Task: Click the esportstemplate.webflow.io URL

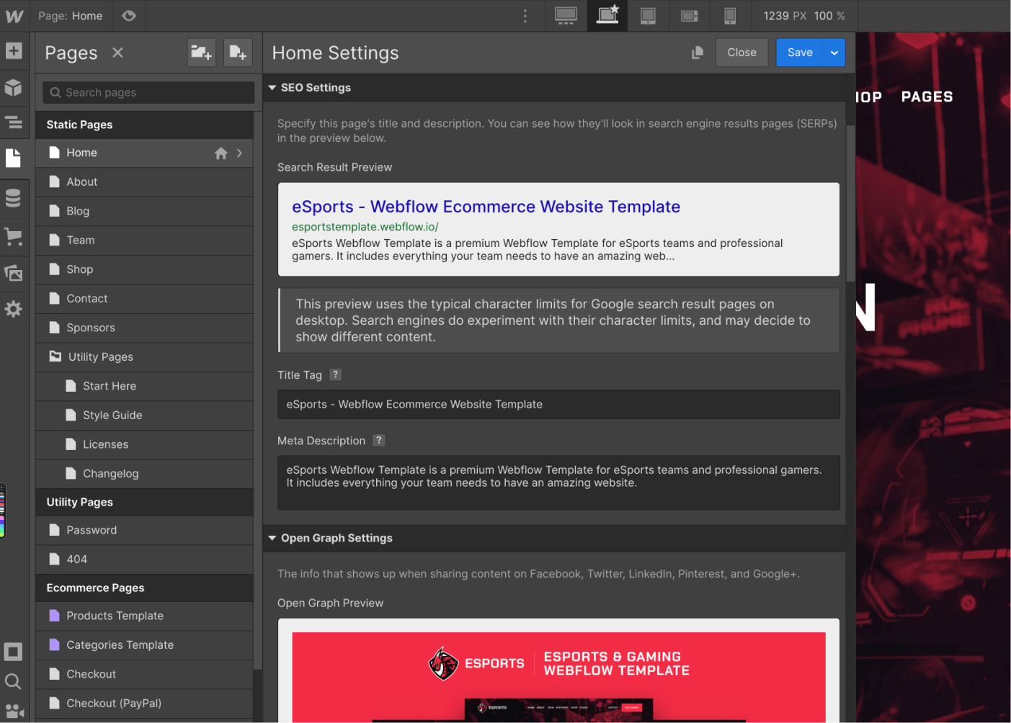Action: [365, 227]
